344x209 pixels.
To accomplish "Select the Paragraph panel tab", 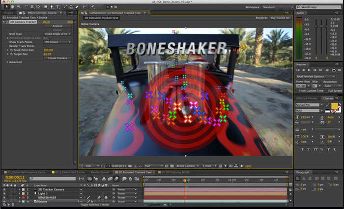I will click(303, 172).
